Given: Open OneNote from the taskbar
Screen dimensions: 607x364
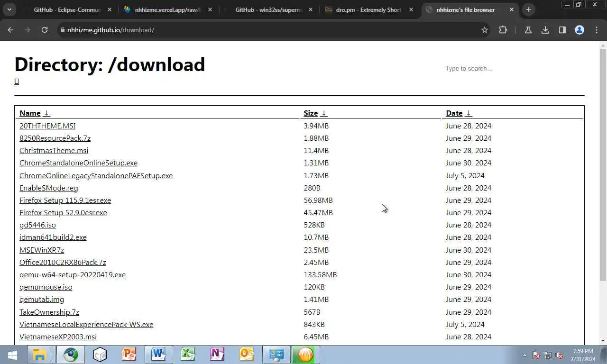Looking at the screenshot, I should coord(217,355).
